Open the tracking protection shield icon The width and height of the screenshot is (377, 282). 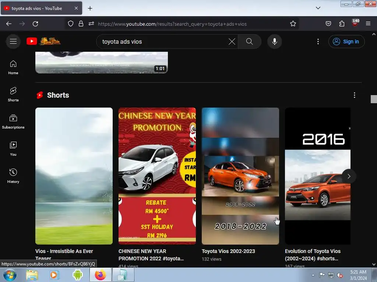coord(70,24)
